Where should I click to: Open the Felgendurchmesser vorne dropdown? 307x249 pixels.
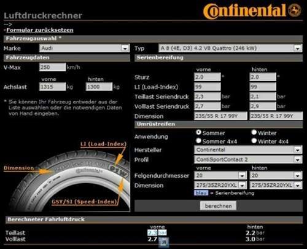220,175
